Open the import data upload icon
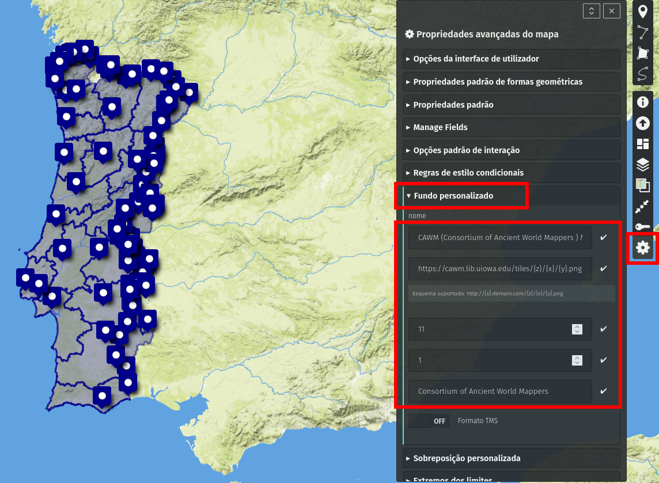The height and width of the screenshot is (483, 659). click(x=643, y=123)
